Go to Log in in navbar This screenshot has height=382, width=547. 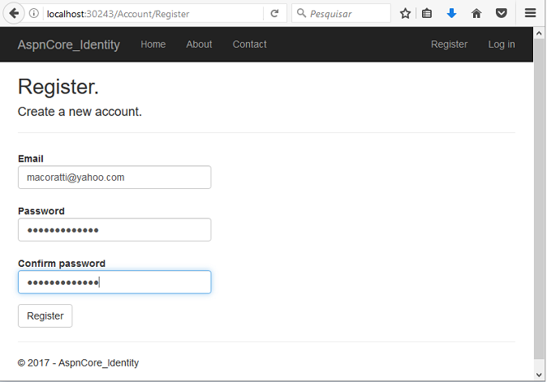pyautogui.click(x=502, y=45)
